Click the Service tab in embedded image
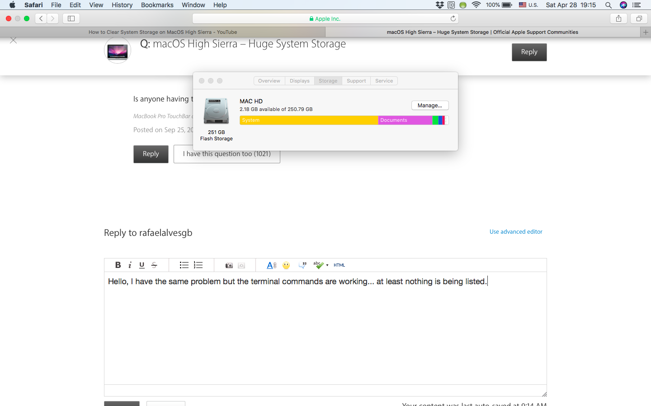Viewport: 651px width, 406px height. click(x=384, y=81)
